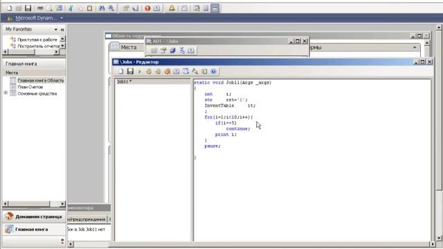
Task: Open the Microsoft Dynamics breadcrumb dropdown arrow
Action: [x=62, y=18]
